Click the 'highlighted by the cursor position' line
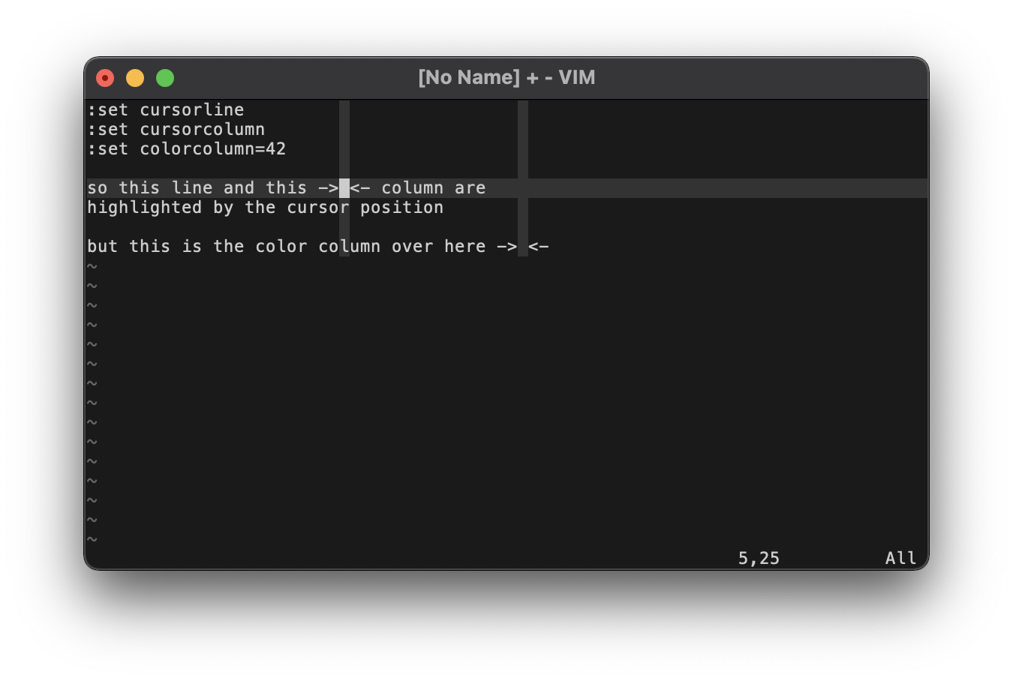The image size is (1013, 681). (x=265, y=207)
